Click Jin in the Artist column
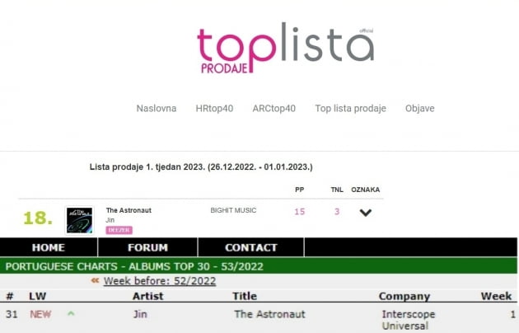 tap(140, 314)
